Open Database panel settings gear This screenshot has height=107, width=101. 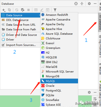pyautogui.click(x=89, y=4)
